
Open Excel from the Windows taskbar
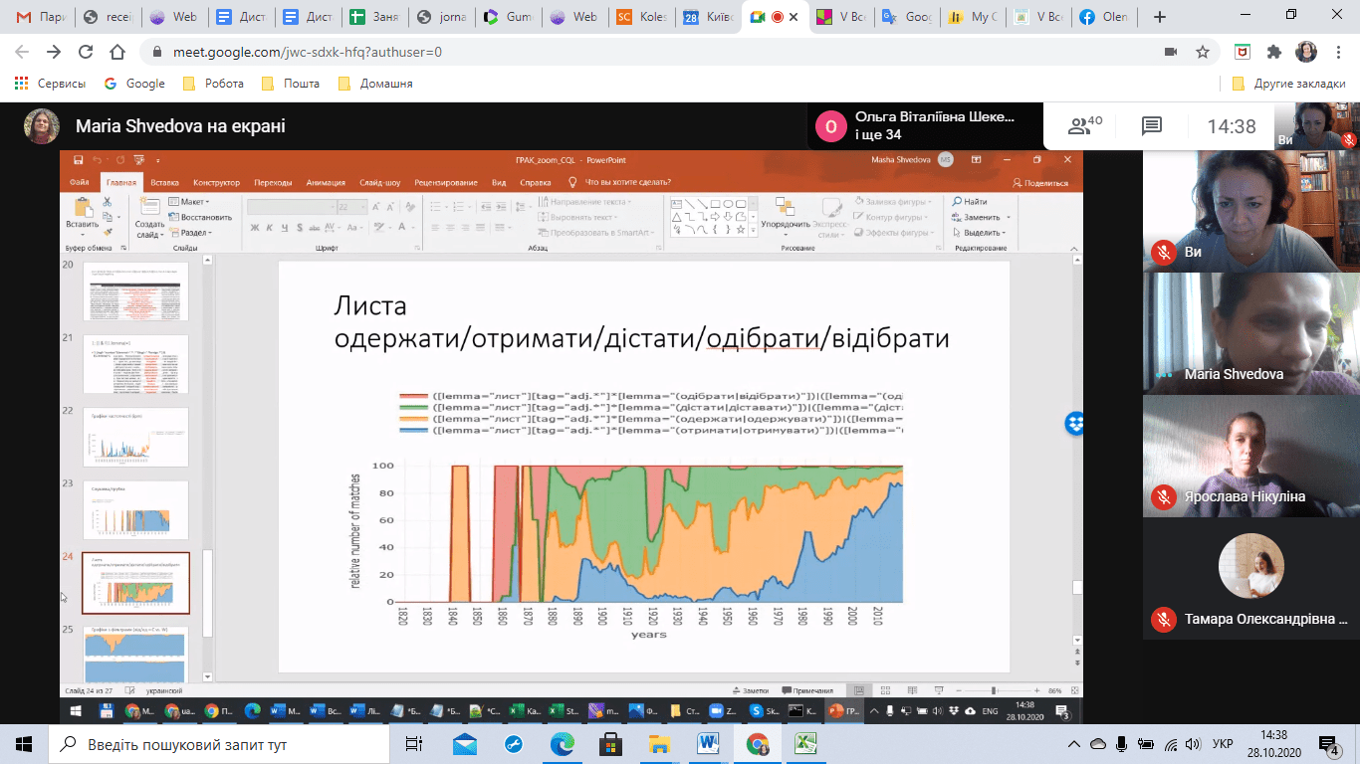point(805,743)
